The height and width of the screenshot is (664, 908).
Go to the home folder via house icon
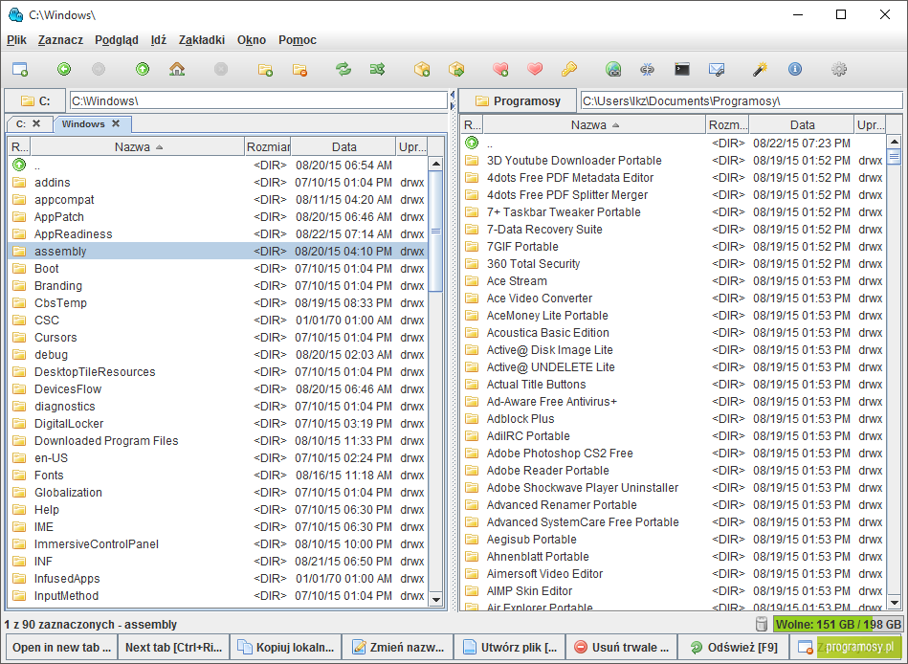[177, 70]
